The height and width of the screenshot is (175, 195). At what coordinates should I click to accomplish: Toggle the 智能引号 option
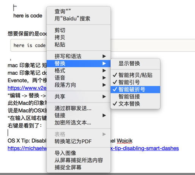tap(135, 82)
